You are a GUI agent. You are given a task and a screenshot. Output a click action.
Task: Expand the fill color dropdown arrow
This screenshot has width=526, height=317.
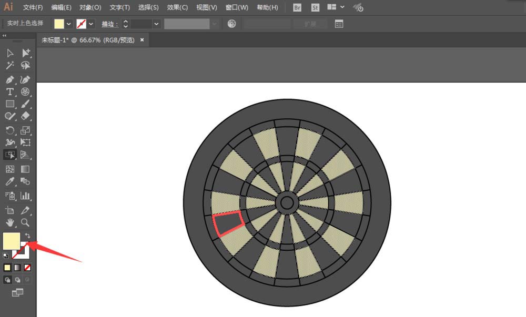coord(69,24)
